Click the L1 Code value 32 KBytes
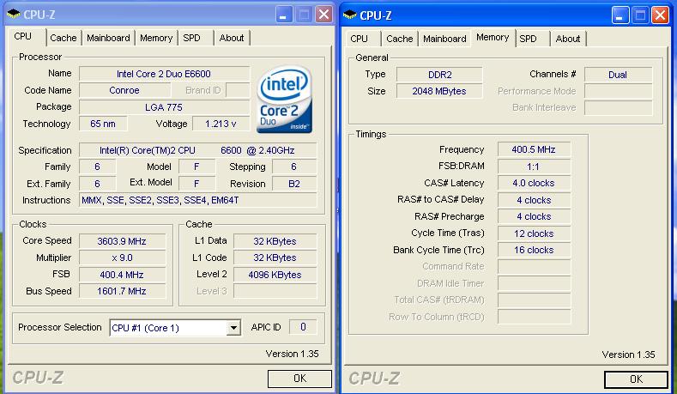Image resolution: width=677 pixels, height=394 pixels. click(275, 258)
